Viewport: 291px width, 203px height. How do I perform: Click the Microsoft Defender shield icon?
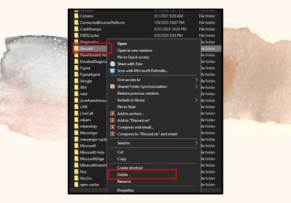coord(113,71)
